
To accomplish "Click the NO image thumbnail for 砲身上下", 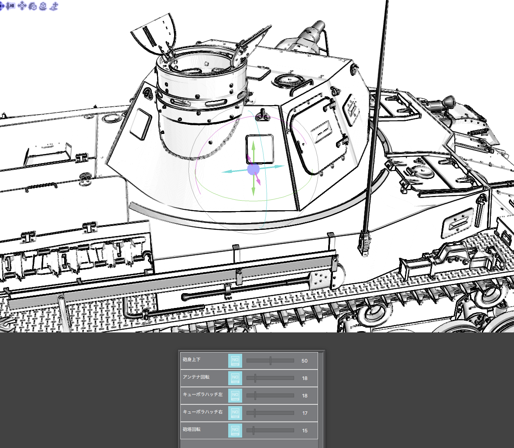I will (235, 361).
